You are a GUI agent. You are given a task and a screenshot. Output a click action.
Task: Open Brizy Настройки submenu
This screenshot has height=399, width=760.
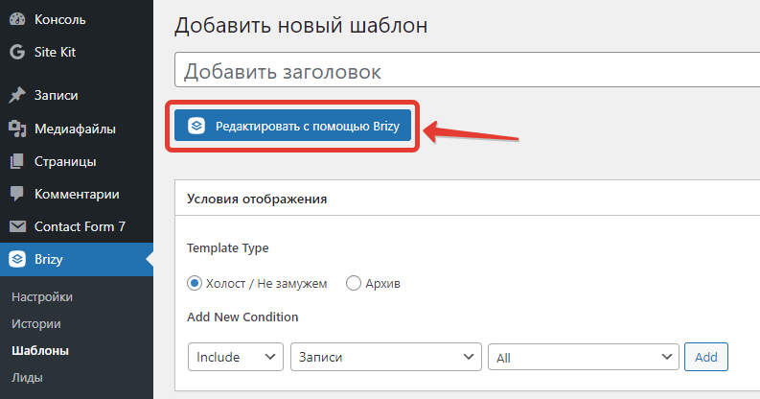tap(42, 296)
